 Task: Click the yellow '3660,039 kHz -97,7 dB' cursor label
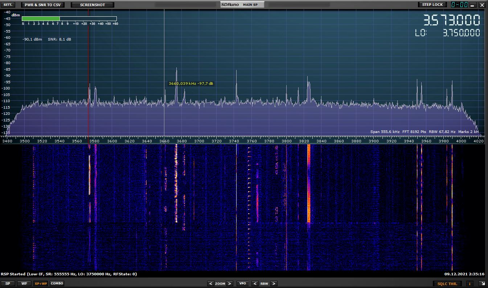coord(191,84)
